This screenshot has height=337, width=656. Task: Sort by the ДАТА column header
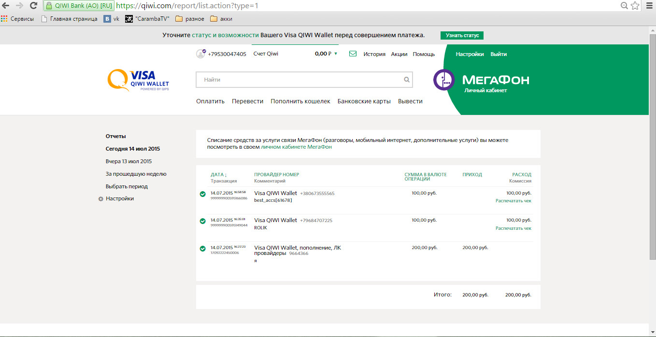click(218, 175)
